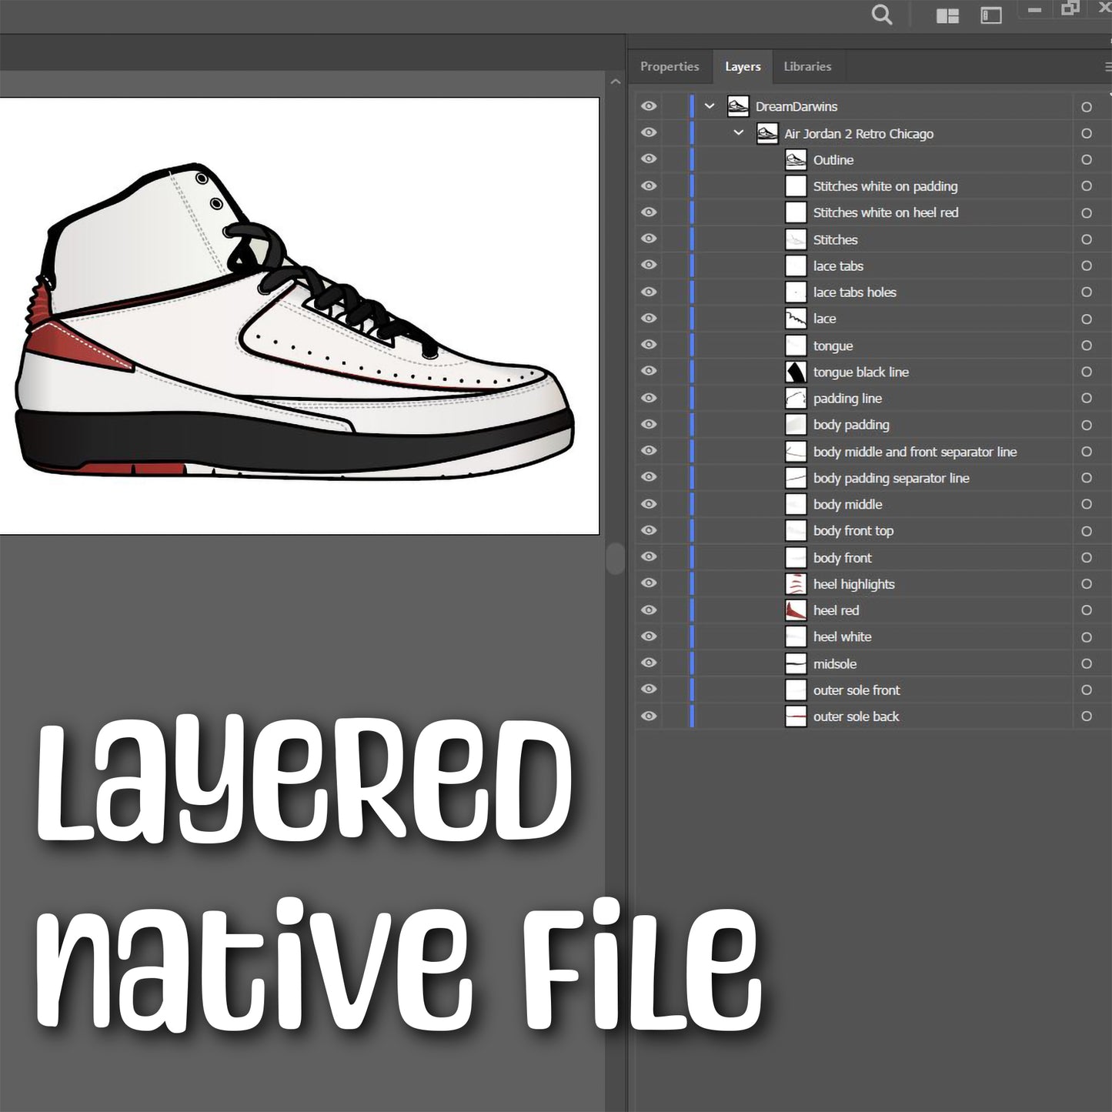Toggle visibility of Air Jordan 2 Retro Chicago
Screen dimensions: 1112x1112
(x=649, y=132)
